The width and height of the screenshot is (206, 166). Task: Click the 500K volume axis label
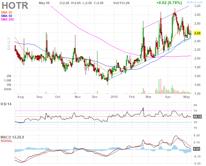point(8,89)
